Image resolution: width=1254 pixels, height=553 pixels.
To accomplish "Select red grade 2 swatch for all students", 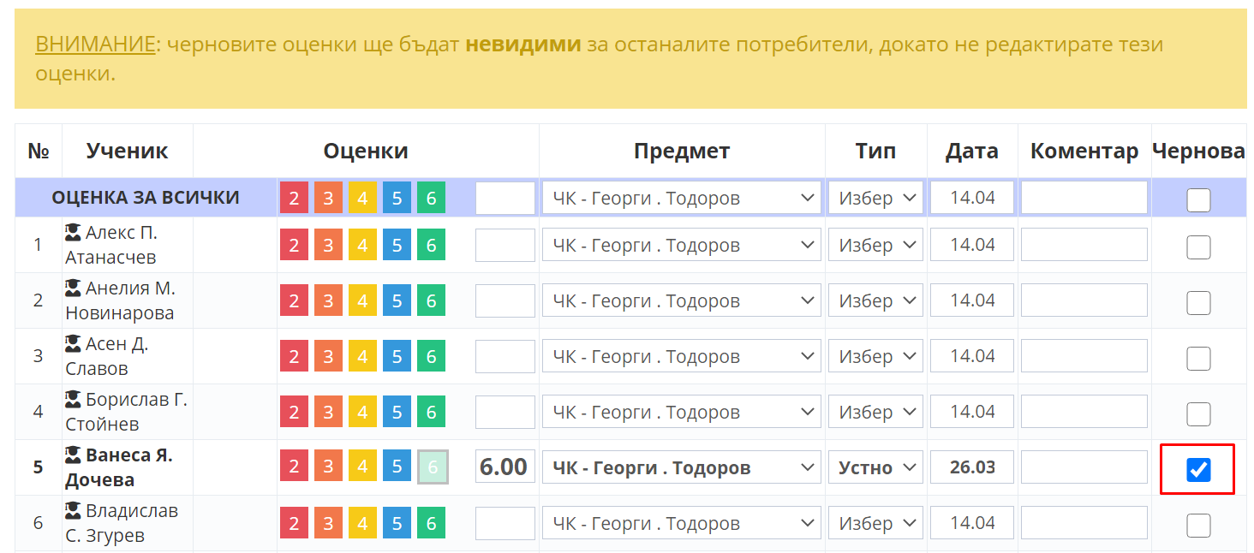I will click(x=294, y=199).
